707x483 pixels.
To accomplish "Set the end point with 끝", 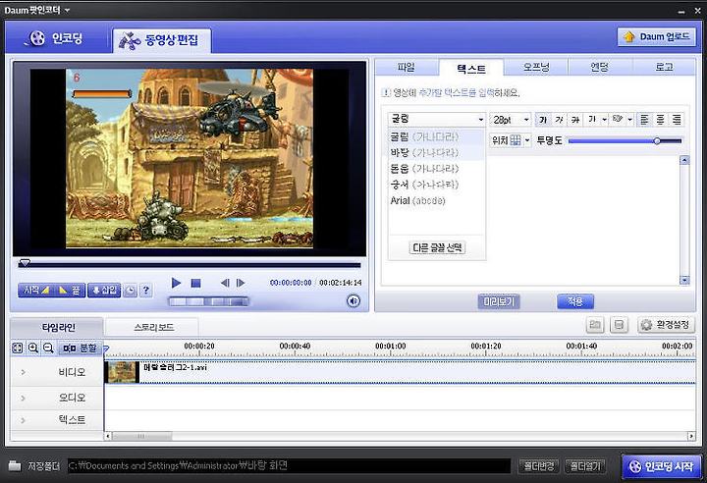I will pos(69,291).
